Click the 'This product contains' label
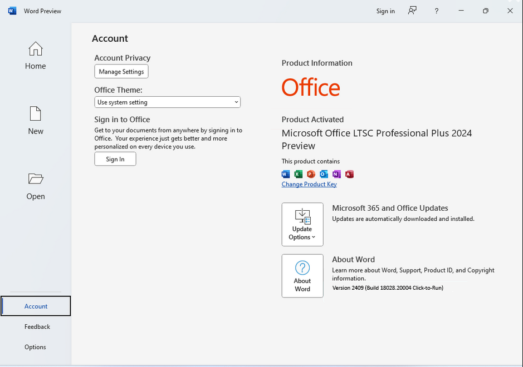The width and height of the screenshot is (523, 367). coord(311,161)
